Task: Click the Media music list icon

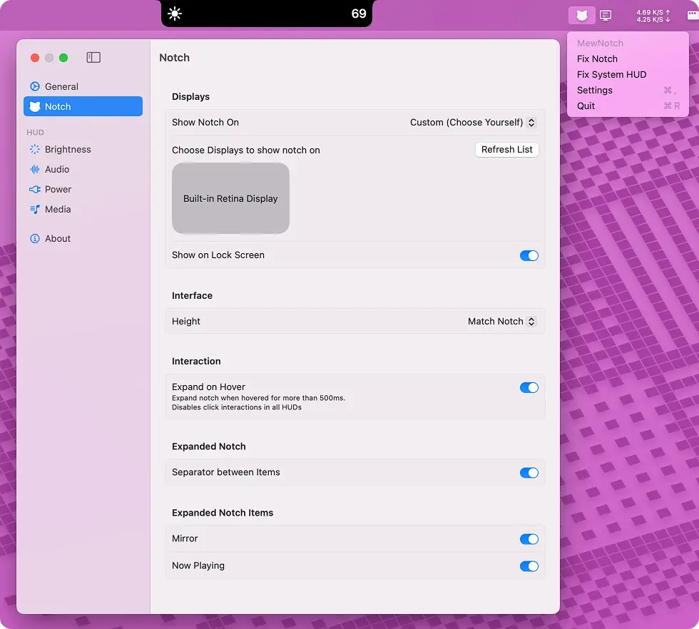Action: coord(35,209)
